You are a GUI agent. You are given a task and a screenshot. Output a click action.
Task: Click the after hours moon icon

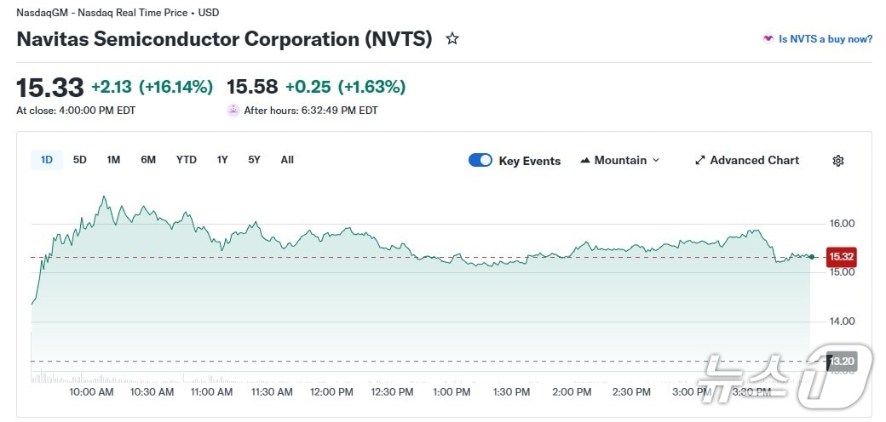233,110
